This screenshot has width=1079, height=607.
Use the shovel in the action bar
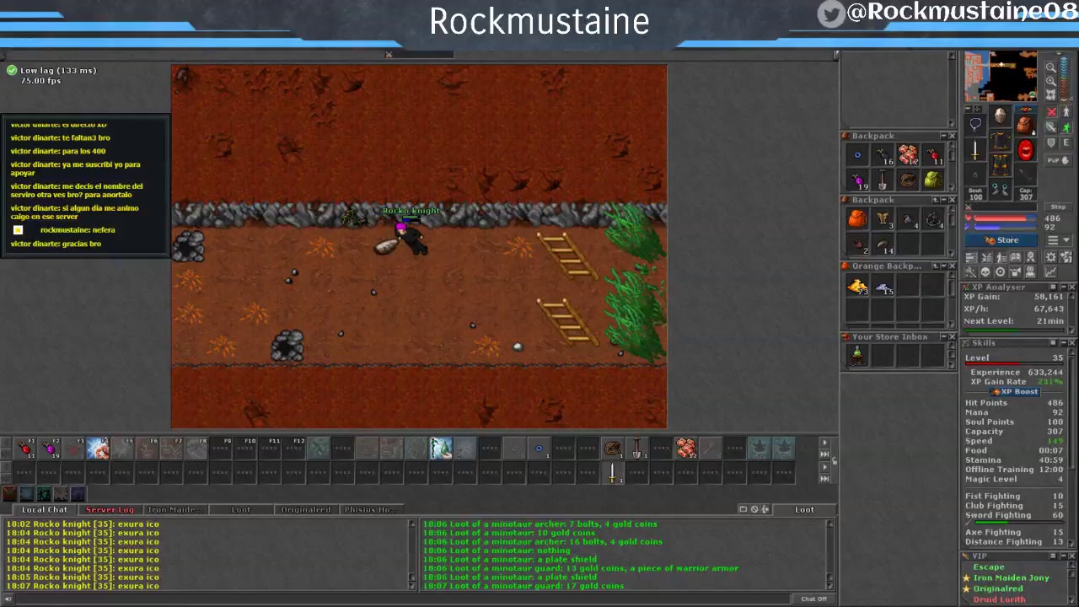637,449
